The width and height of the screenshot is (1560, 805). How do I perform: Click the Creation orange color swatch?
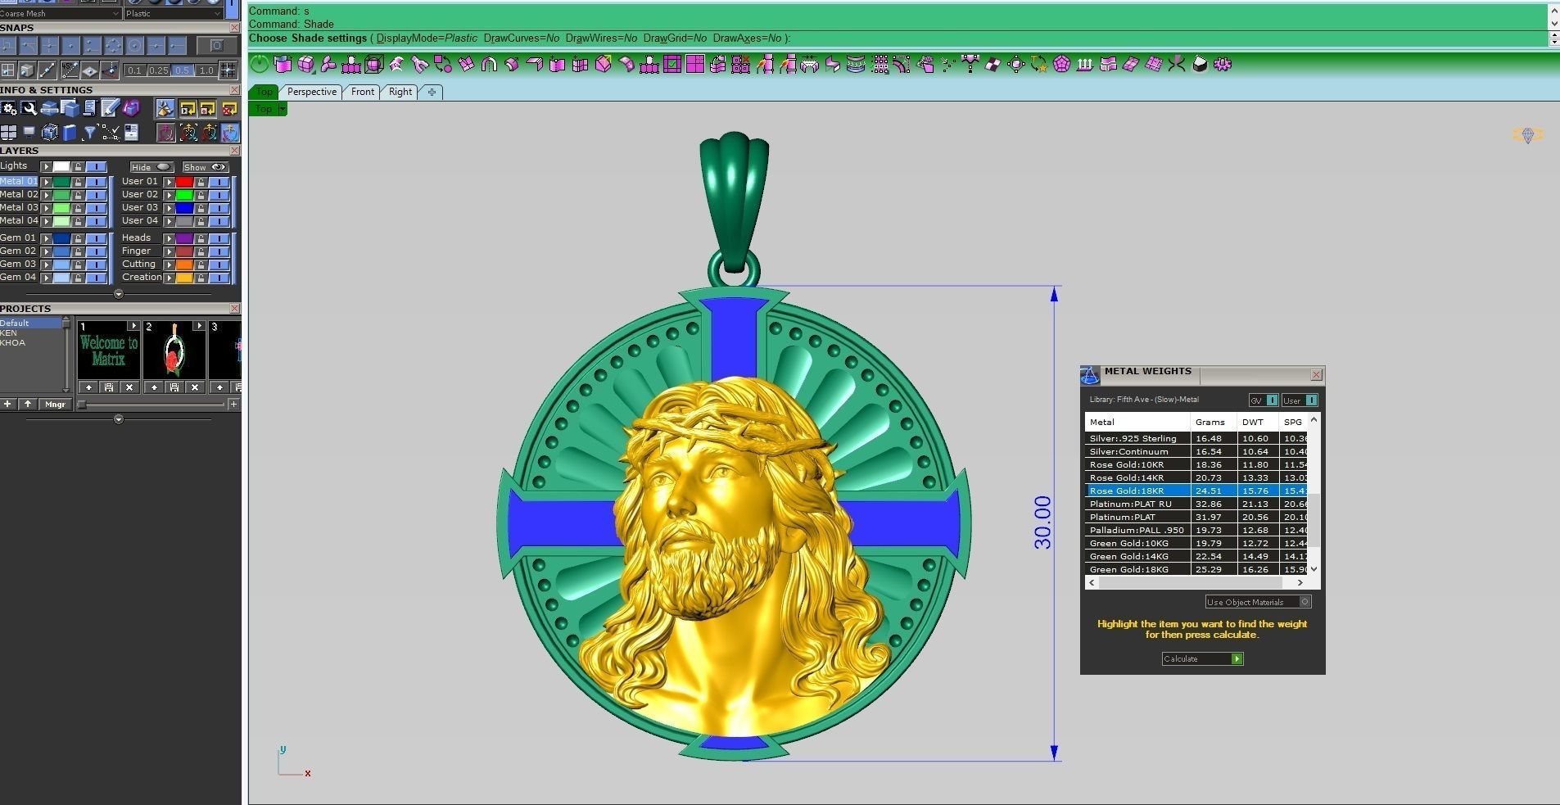[184, 278]
